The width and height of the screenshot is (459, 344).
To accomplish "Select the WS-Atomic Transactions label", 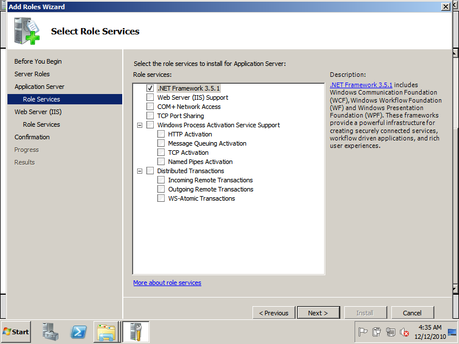I will [x=201, y=198].
